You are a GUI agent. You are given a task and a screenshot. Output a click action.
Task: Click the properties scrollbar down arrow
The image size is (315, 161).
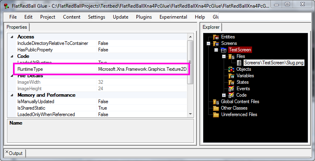click(x=190, y=114)
